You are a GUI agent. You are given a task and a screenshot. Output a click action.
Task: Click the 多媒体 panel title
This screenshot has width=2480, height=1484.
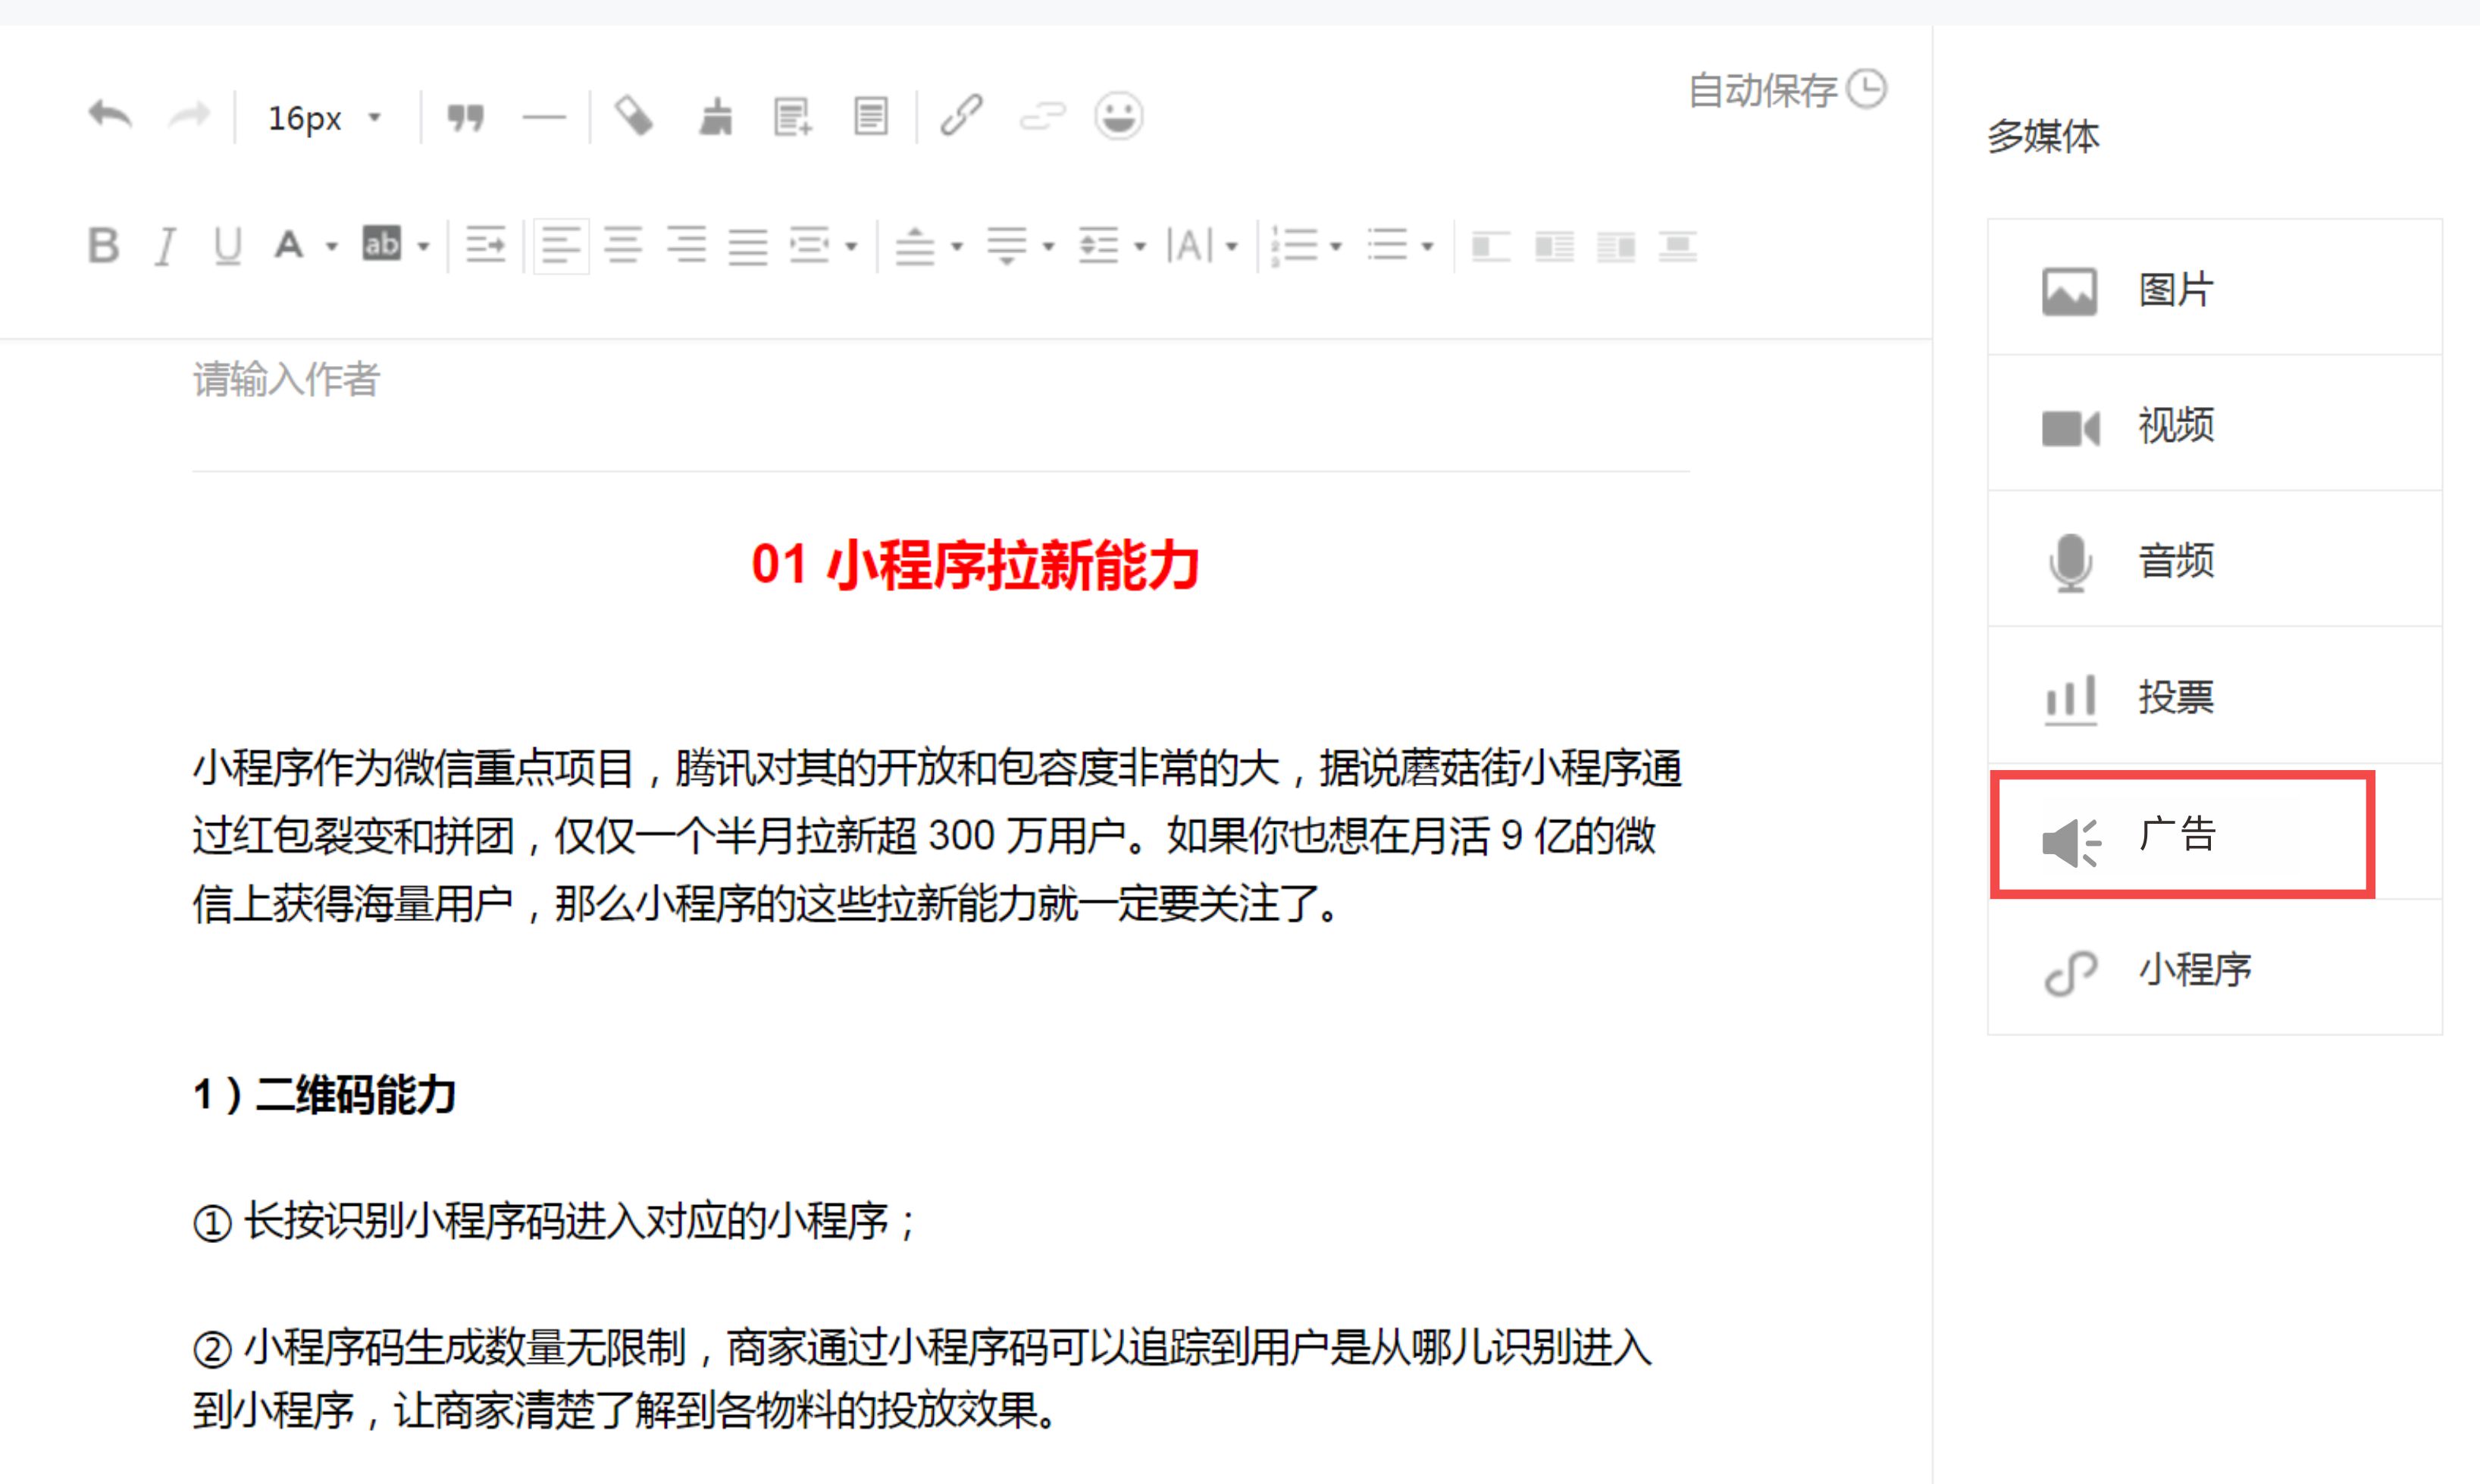pos(2043,136)
